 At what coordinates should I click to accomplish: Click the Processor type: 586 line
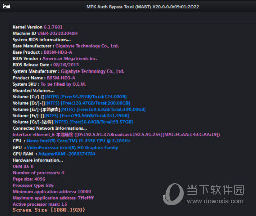(33, 185)
